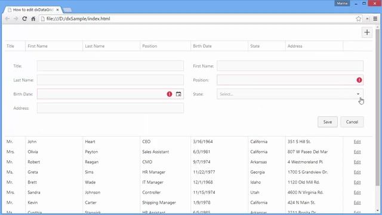
Task: Select the 'How to edit dxDataGrid' tab
Action: 33,10
